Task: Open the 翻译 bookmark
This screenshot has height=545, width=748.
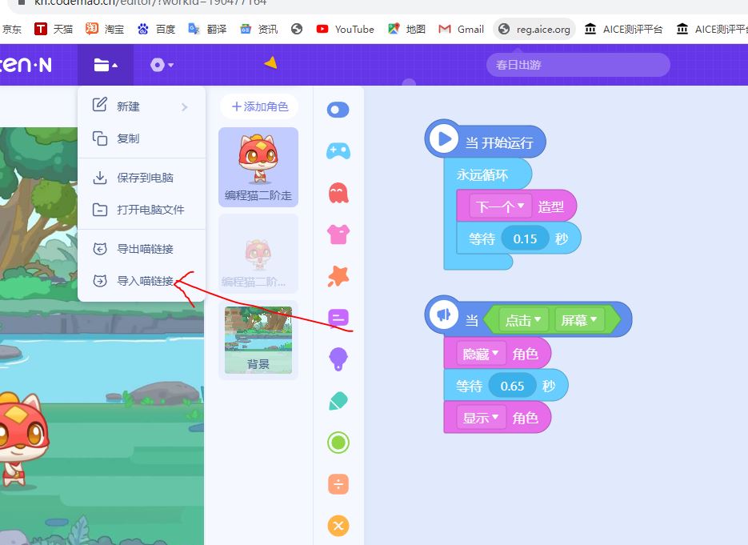Action: [207, 29]
